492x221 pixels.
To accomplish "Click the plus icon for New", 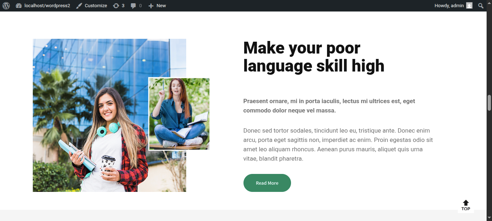I will click(151, 6).
